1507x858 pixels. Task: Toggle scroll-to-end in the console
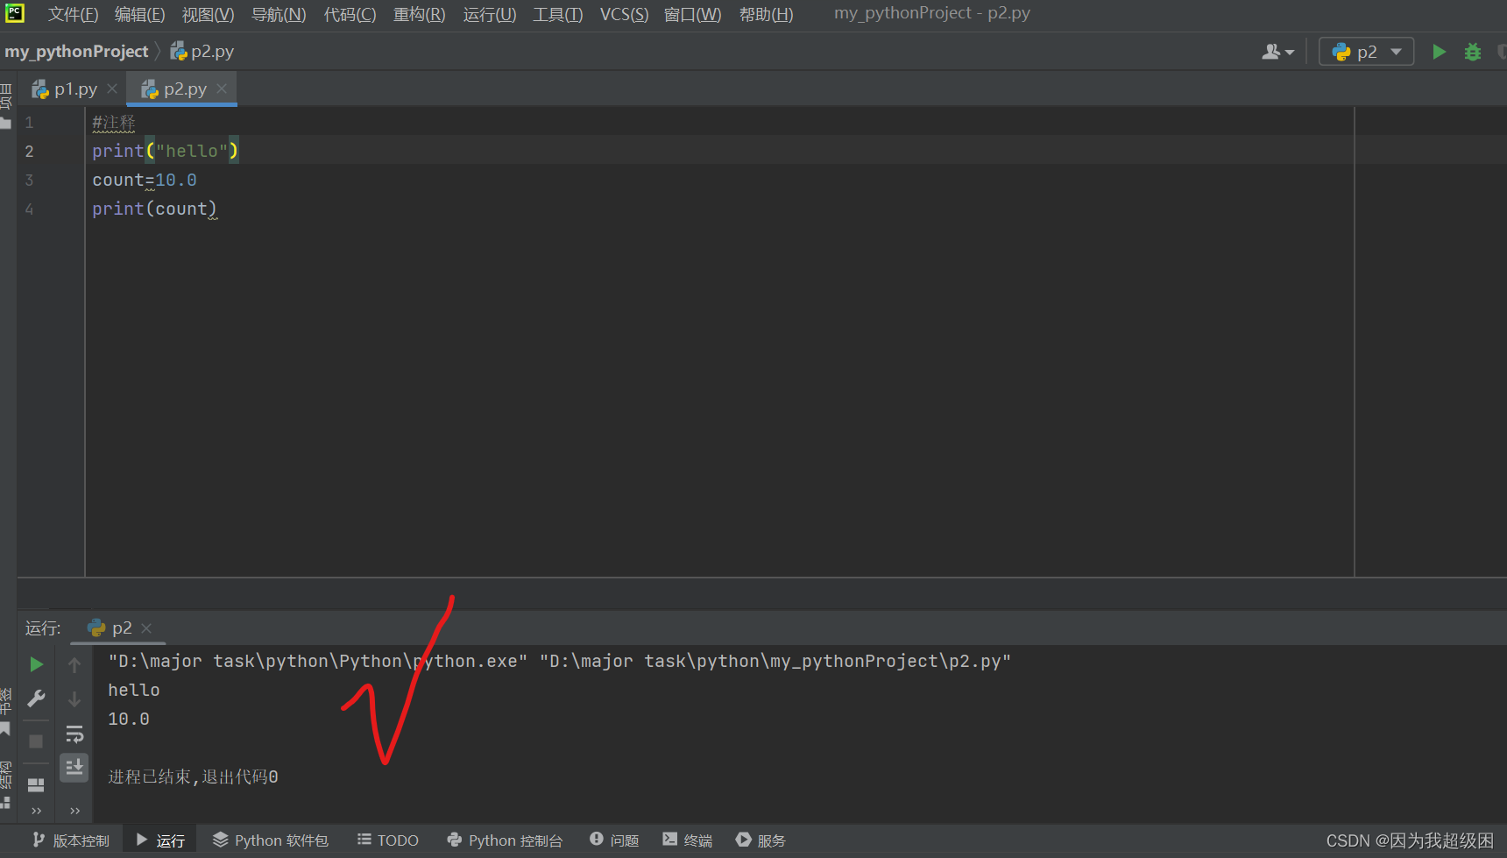[74, 767]
